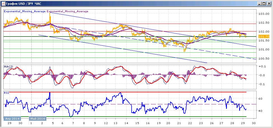Screen dimensions: 273x128
Task: Click date label 2 on time axis
Action: [x=42, y=123]
